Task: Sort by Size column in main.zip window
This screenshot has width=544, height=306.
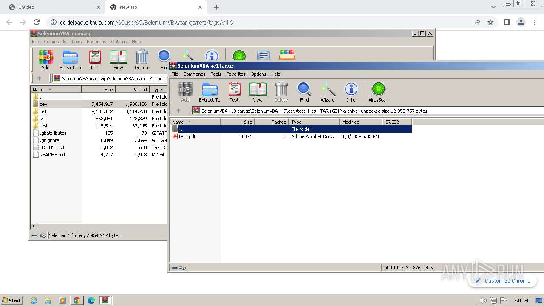Action: 98,89
